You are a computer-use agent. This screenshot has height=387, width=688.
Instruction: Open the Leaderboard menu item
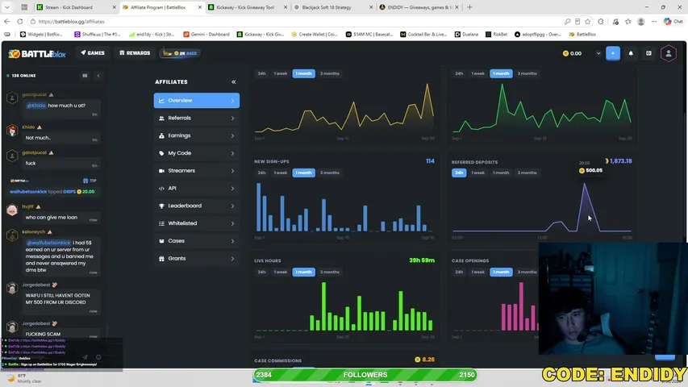tap(197, 206)
